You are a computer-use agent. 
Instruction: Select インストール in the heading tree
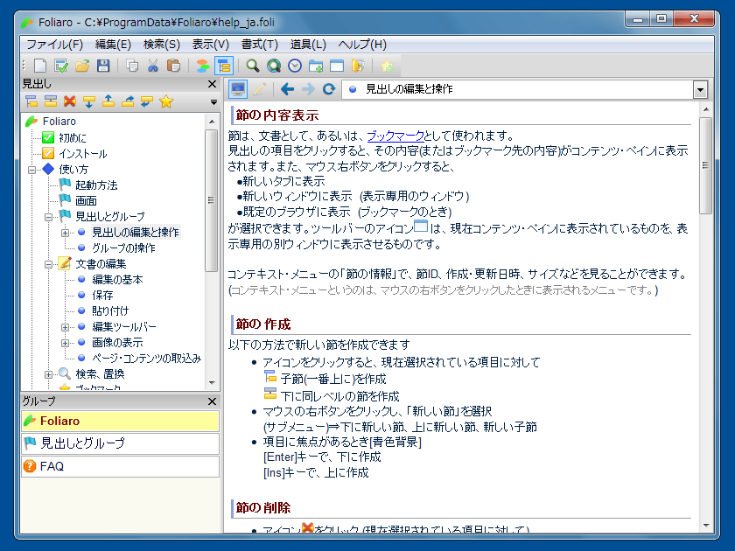coord(82,154)
